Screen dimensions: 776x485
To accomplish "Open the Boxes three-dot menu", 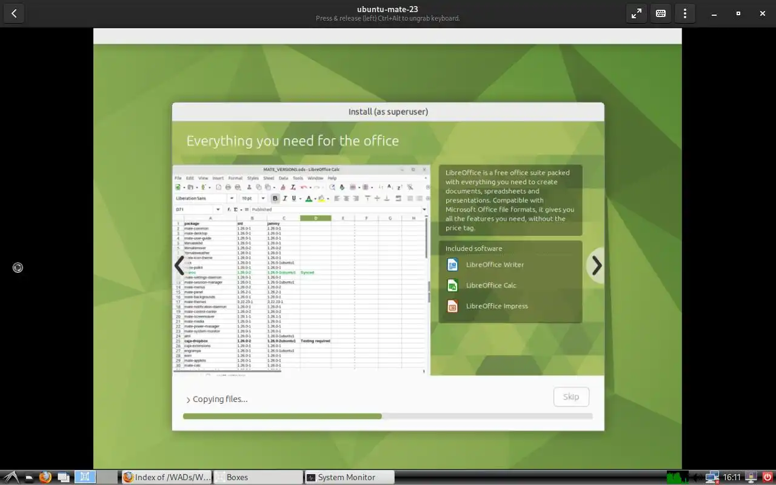I will pos(685,13).
